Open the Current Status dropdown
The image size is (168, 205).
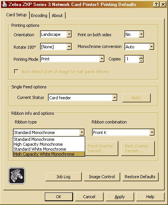coord(115,97)
